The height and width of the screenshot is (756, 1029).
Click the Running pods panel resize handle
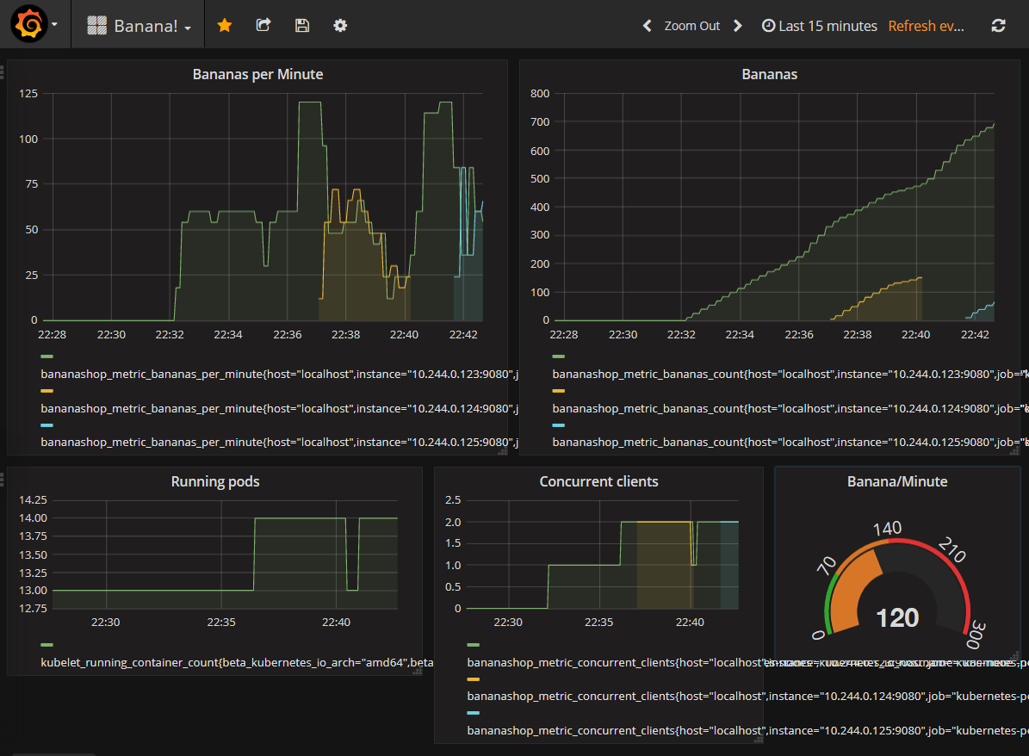pyautogui.click(x=418, y=672)
